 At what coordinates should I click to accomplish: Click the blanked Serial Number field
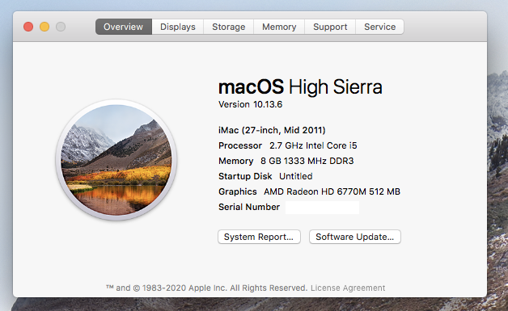(x=323, y=208)
